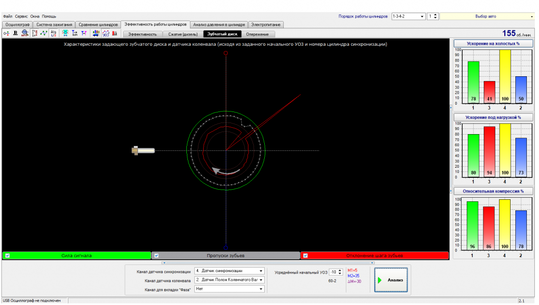Screen dimensions: 539x305
Task: Open the Сервис menu
Action: click(21, 16)
